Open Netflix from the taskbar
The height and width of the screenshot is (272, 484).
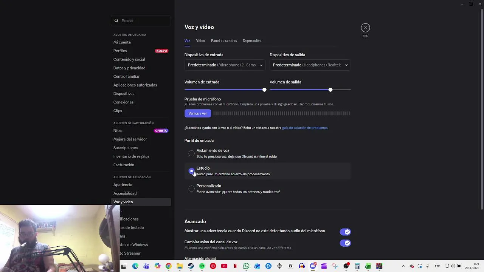[x=235, y=266]
